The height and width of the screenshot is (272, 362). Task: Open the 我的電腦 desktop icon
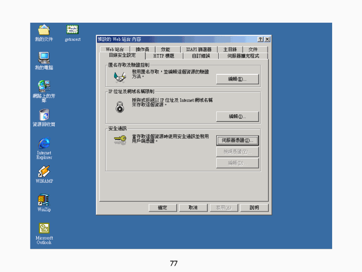pyautogui.click(x=44, y=58)
